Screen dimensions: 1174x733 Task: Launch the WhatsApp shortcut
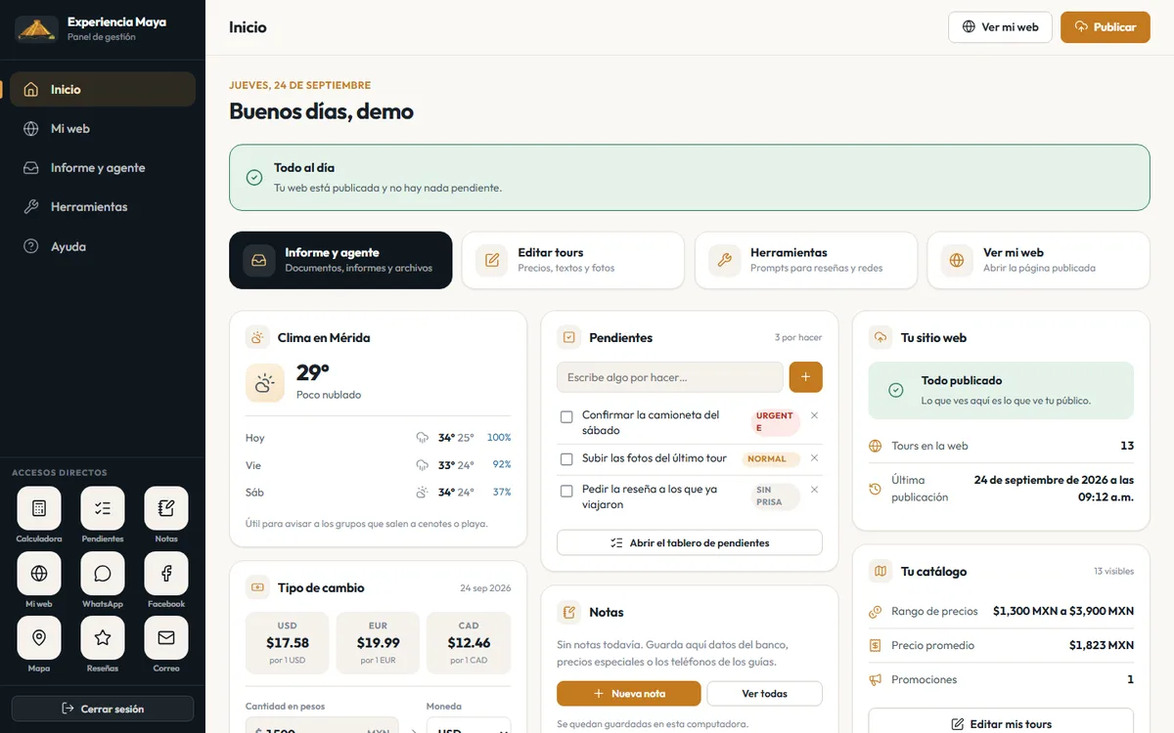(103, 574)
